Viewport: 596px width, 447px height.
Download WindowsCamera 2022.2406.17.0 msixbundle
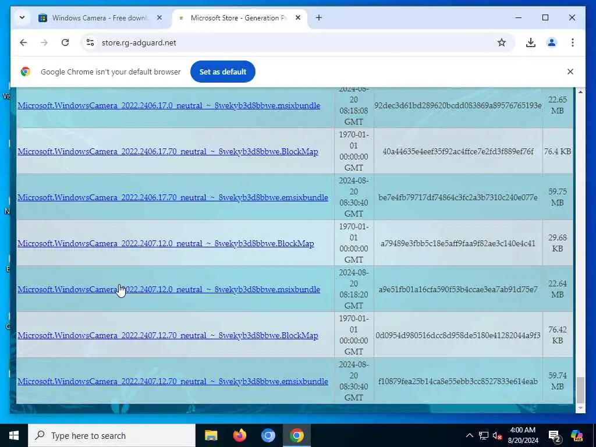169,105
